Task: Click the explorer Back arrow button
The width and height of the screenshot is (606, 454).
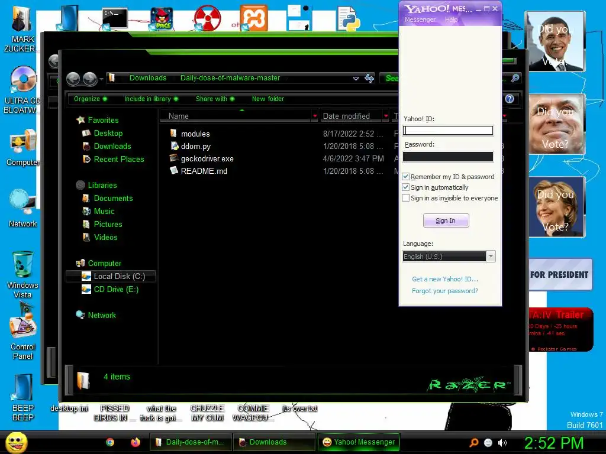Action: pos(73,79)
